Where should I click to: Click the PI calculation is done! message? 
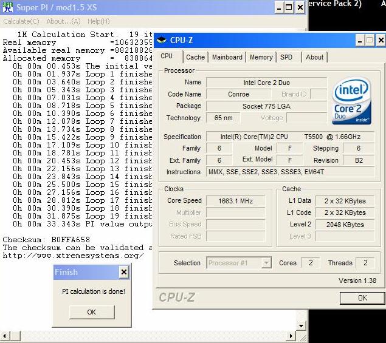coord(94,291)
